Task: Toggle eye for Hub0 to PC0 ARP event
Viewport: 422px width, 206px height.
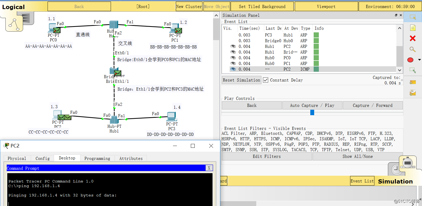Action: click(x=233, y=58)
